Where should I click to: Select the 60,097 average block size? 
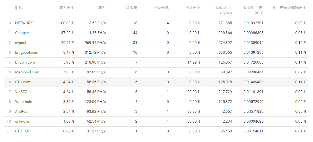226,72
